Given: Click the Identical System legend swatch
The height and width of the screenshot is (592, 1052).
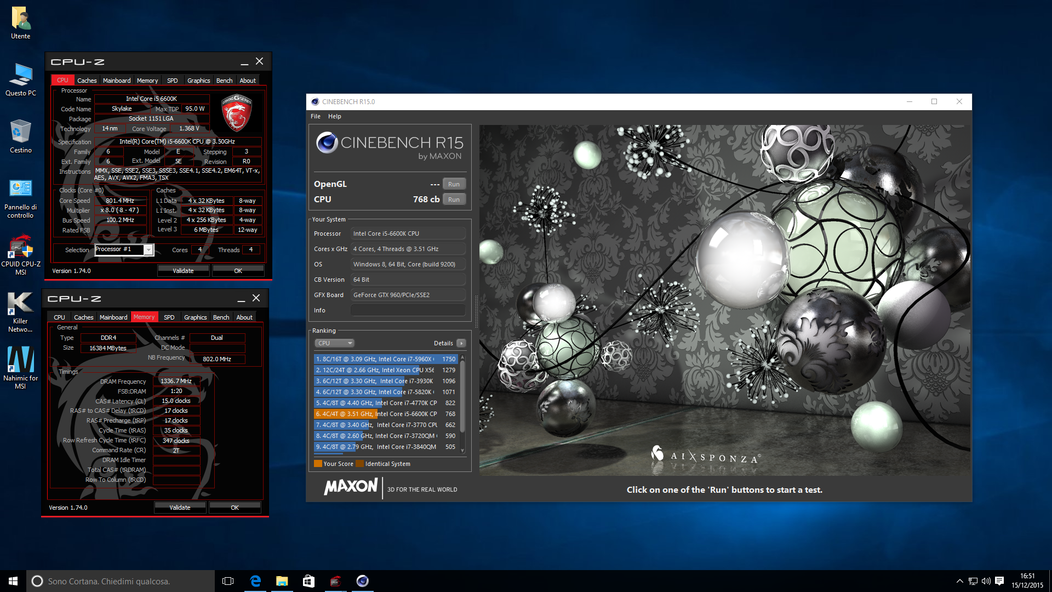Looking at the screenshot, I should [x=359, y=464].
